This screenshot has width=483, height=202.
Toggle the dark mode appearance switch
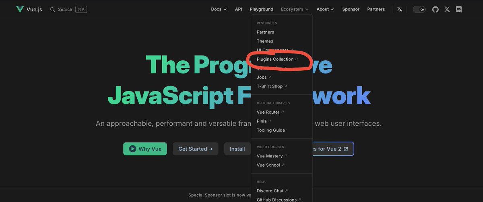pos(419,9)
